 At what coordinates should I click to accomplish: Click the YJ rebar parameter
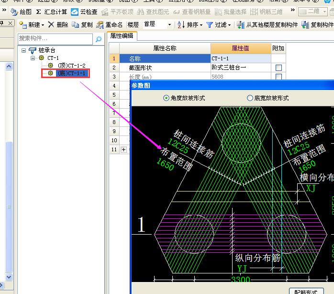pos(242,269)
